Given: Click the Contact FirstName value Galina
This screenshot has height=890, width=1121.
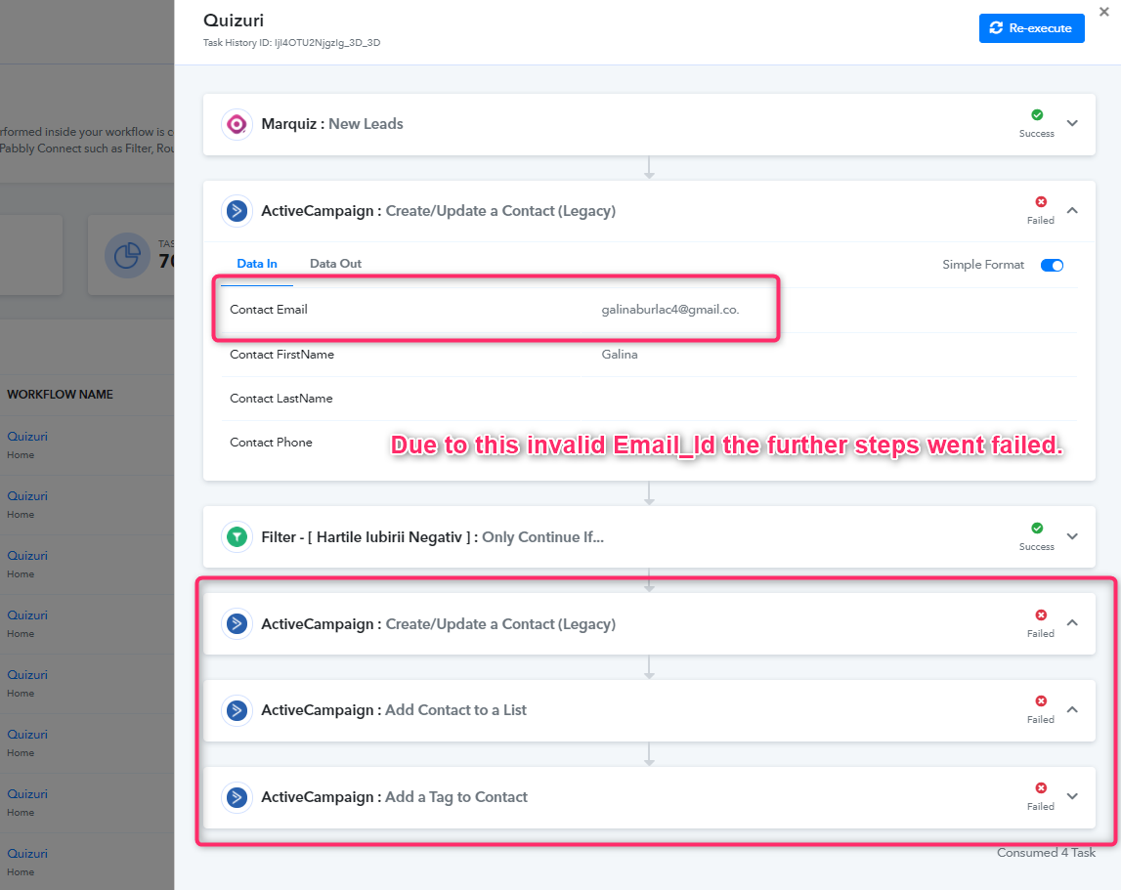Looking at the screenshot, I should 619,355.
